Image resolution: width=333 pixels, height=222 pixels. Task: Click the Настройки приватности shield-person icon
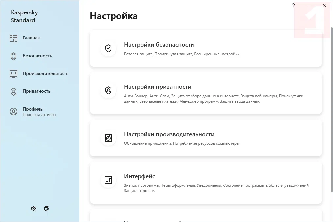point(108,90)
